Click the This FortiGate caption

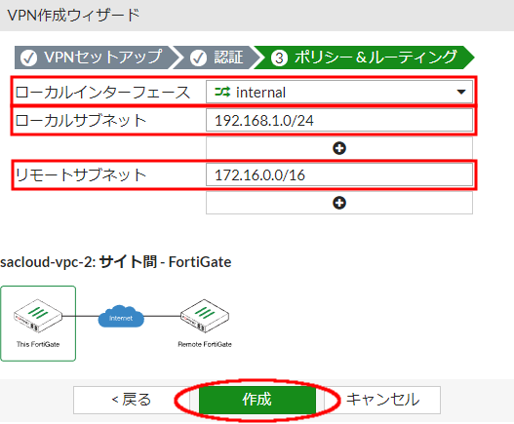point(38,344)
